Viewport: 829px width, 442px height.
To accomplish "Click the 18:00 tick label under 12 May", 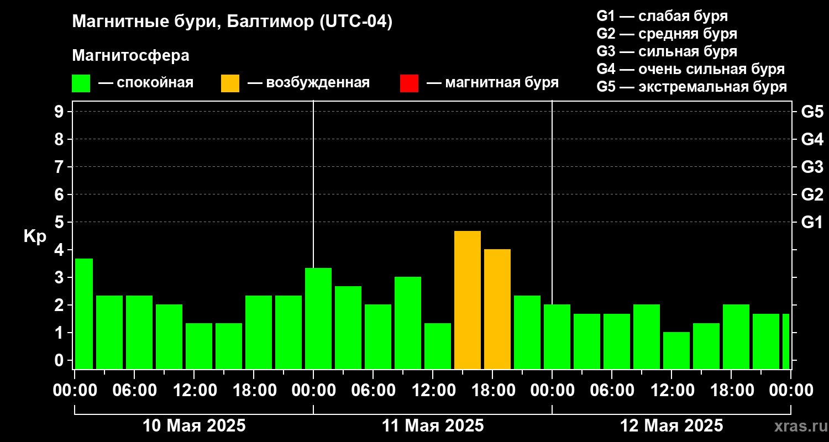I will click(731, 391).
